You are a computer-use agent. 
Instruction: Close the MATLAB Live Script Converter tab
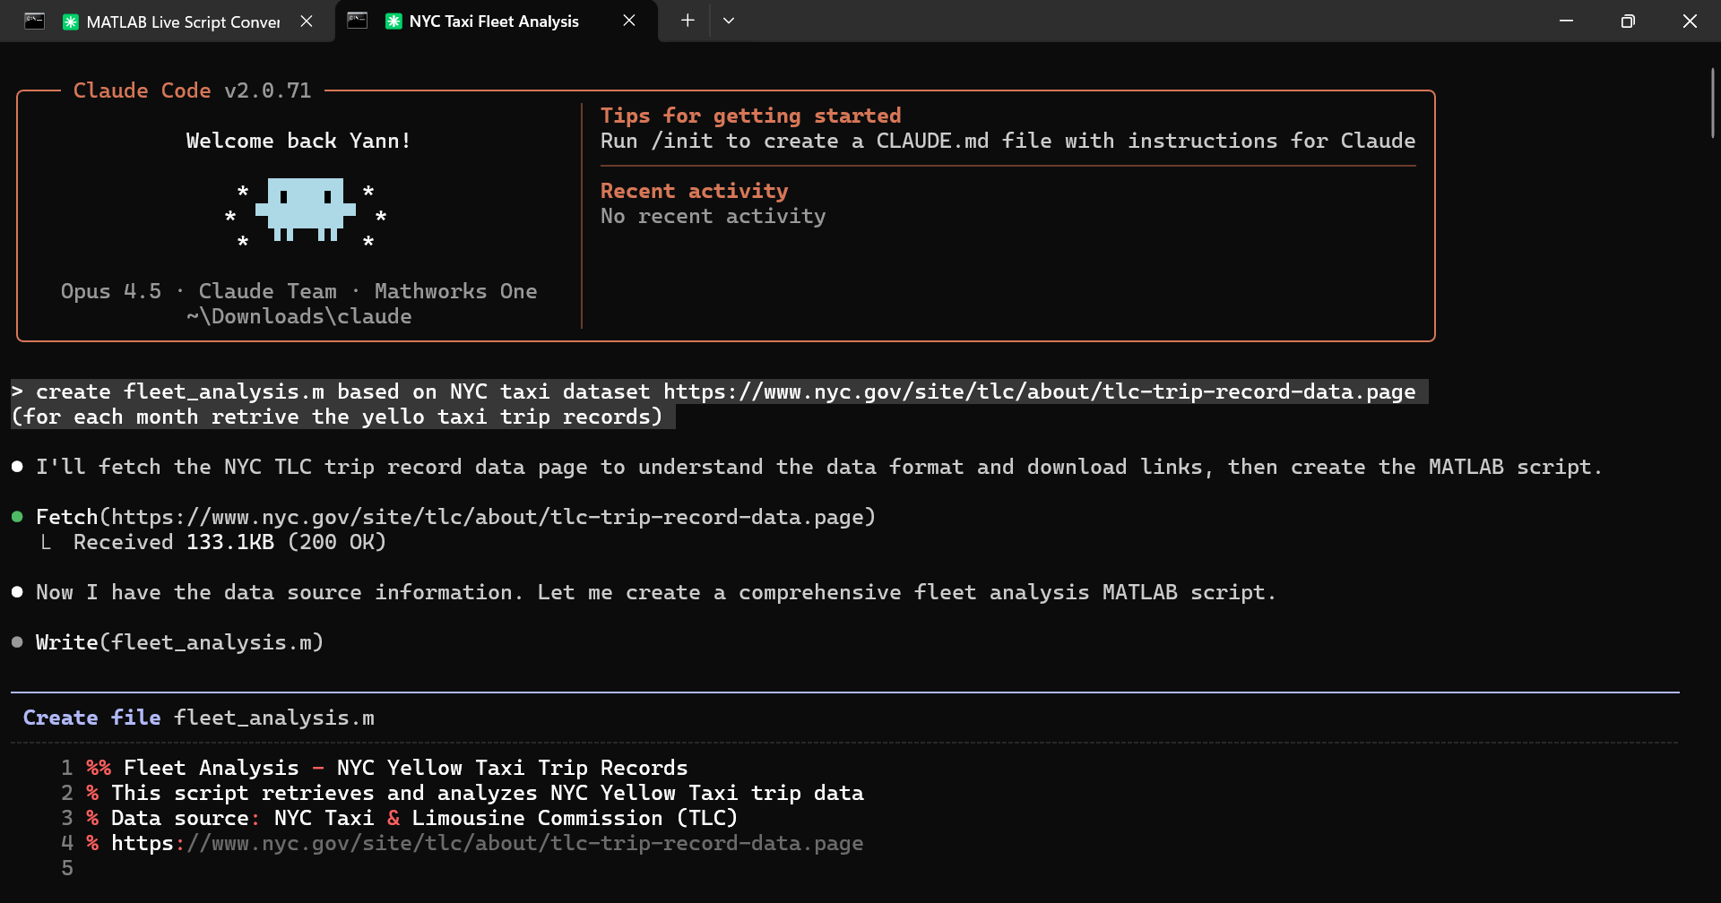point(307,21)
